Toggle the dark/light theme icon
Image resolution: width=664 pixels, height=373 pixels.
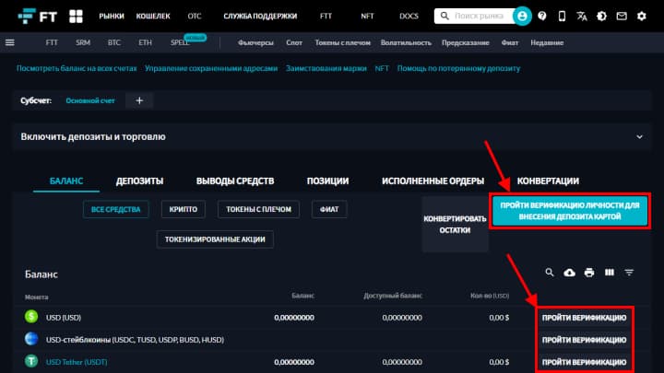tap(602, 16)
